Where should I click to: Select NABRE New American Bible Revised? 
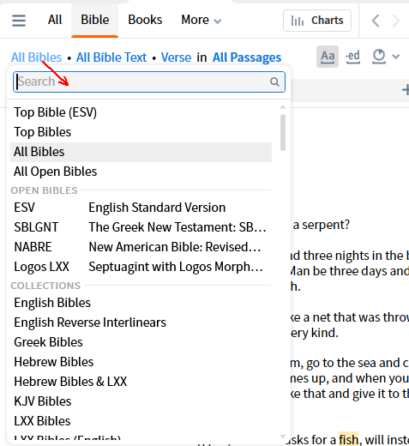(x=141, y=247)
